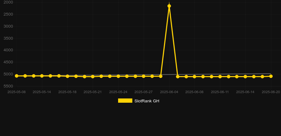Click the 5000 y-axis rank label
This screenshot has height=136, width=281.
coord(8,74)
